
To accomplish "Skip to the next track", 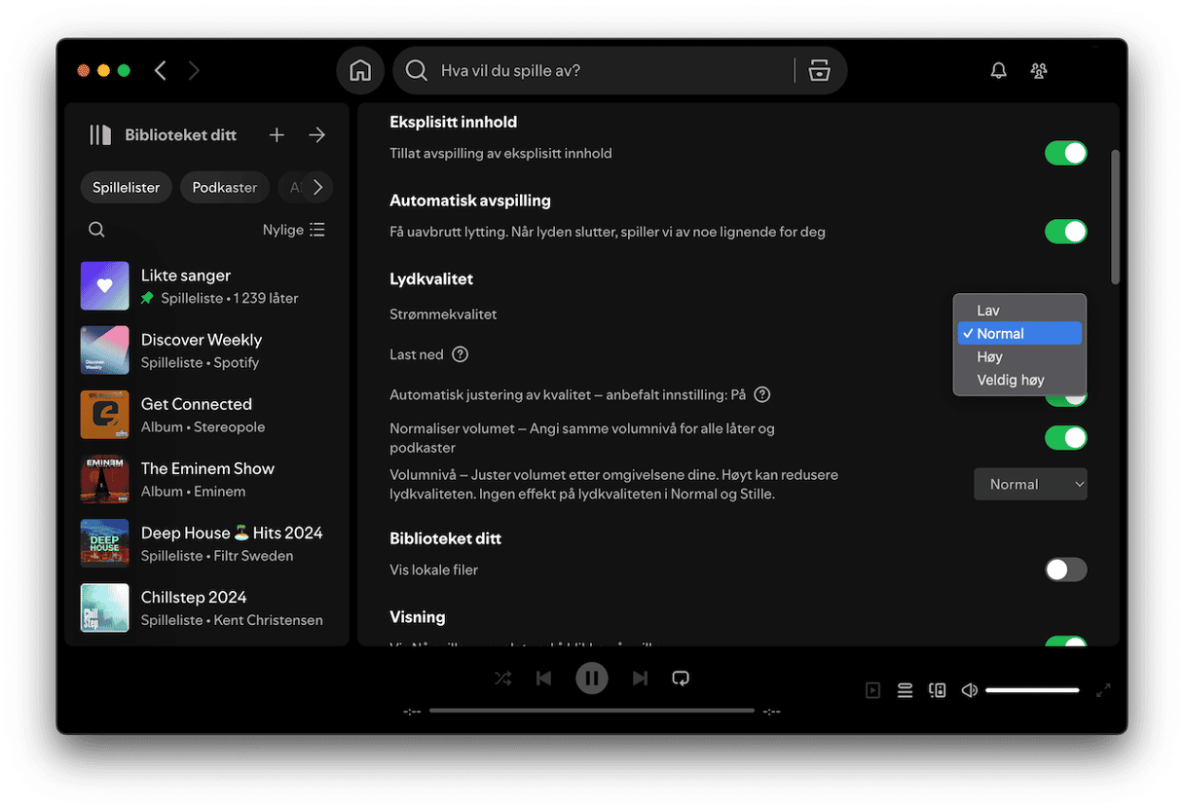I will (x=640, y=679).
